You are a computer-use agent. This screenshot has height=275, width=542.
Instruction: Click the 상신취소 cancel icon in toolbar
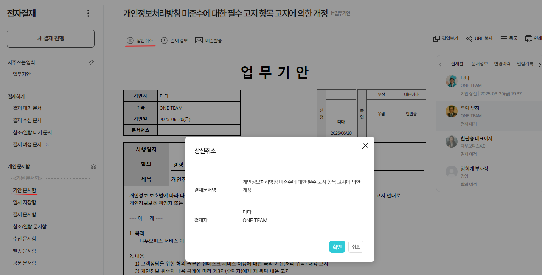(x=130, y=40)
